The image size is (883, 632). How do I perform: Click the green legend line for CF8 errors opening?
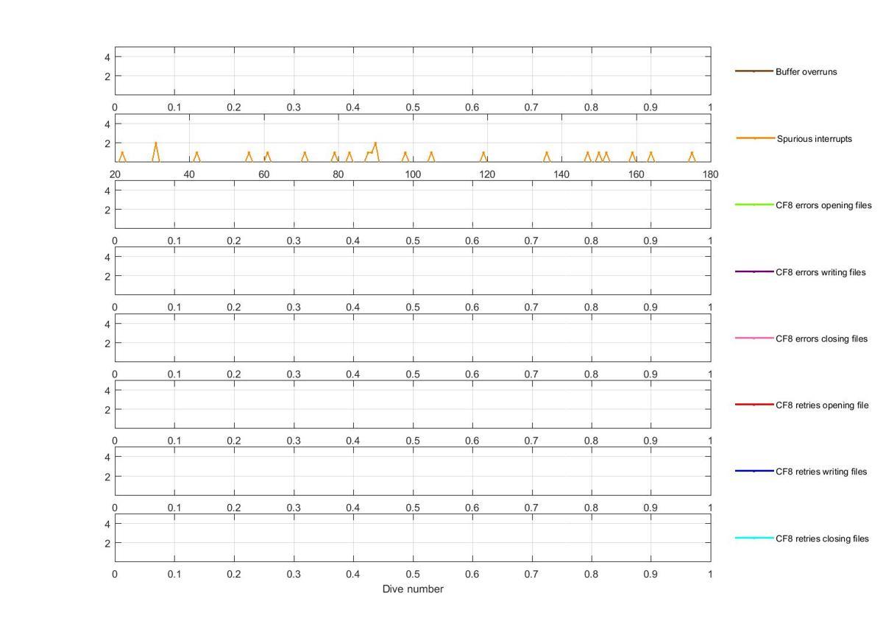tap(754, 205)
